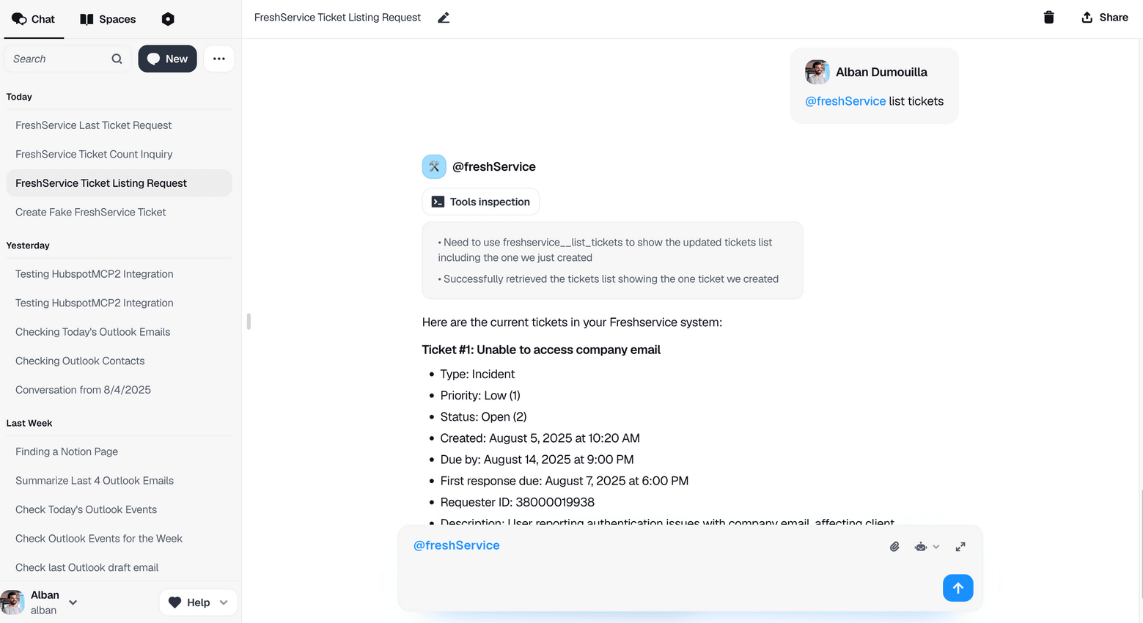The height and width of the screenshot is (623, 1143).
Task: Click the speech bubble icon in New
Action: point(153,59)
